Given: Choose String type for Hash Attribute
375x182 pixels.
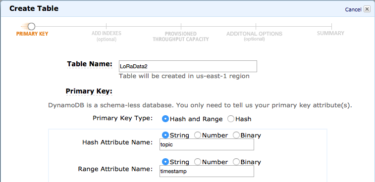Looking at the screenshot, I should tap(165, 135).
